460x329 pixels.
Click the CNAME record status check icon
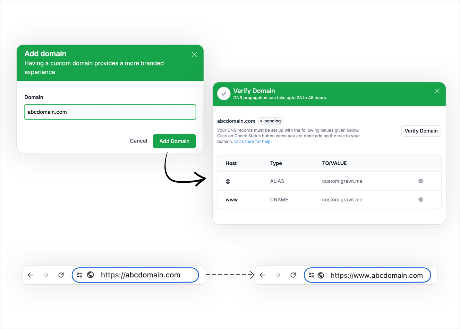click(420, 200)
